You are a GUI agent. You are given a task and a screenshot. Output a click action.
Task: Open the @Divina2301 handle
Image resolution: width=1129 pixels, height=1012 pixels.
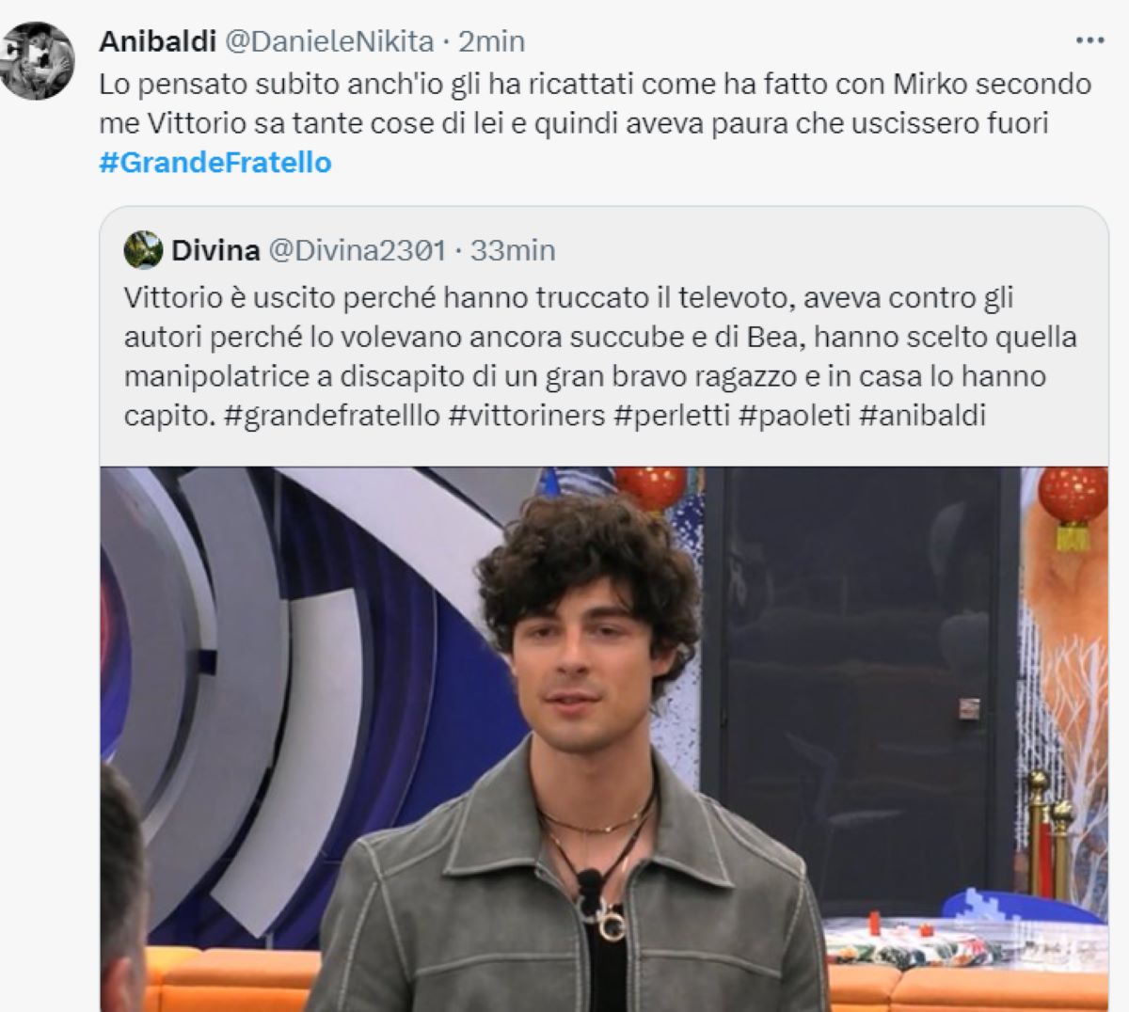(x=358, y=250)
